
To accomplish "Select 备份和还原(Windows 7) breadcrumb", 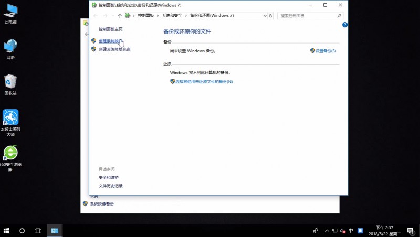I will (212, 16).
